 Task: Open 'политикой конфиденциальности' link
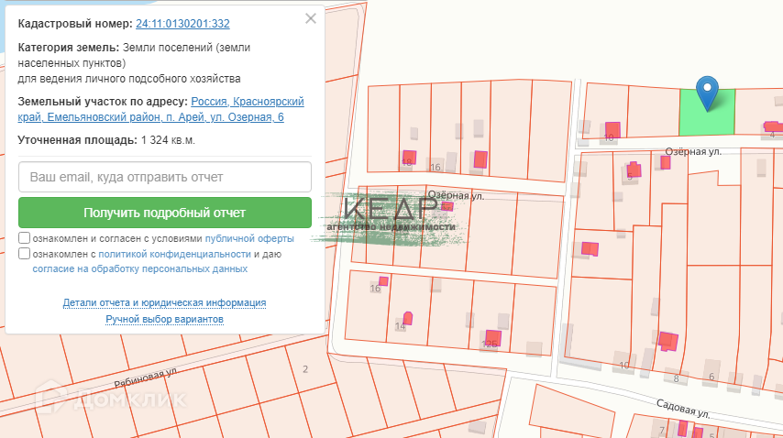point(175,254)
